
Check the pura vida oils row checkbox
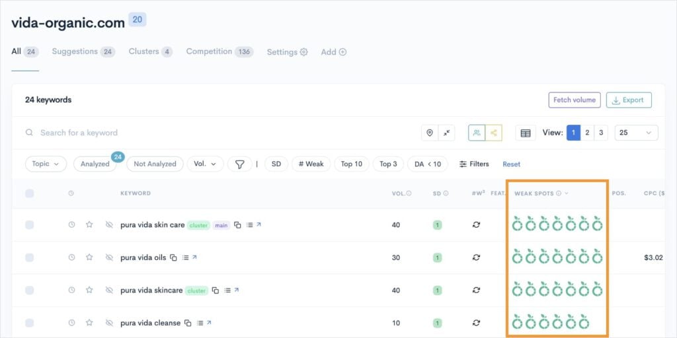pos(29,257)
